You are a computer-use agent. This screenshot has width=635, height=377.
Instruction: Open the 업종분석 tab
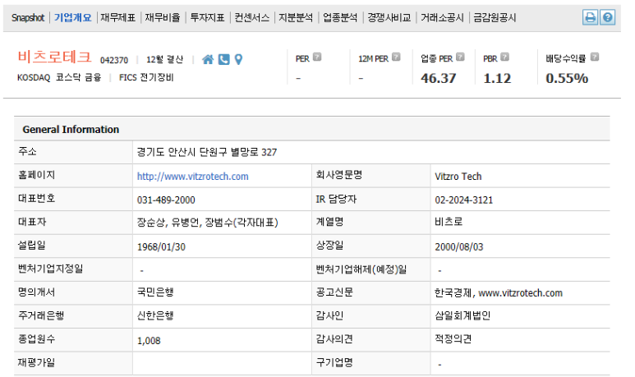(340, 18)
